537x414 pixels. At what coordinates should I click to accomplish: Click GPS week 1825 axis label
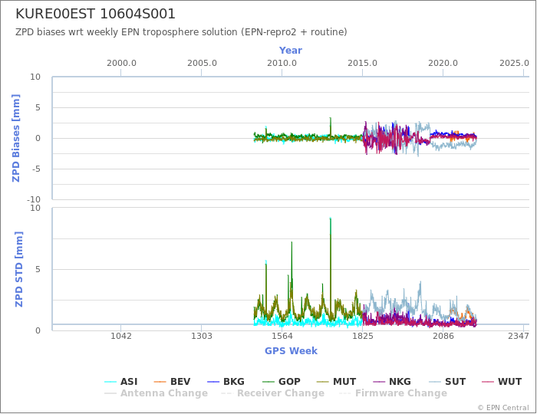(362, 336)
